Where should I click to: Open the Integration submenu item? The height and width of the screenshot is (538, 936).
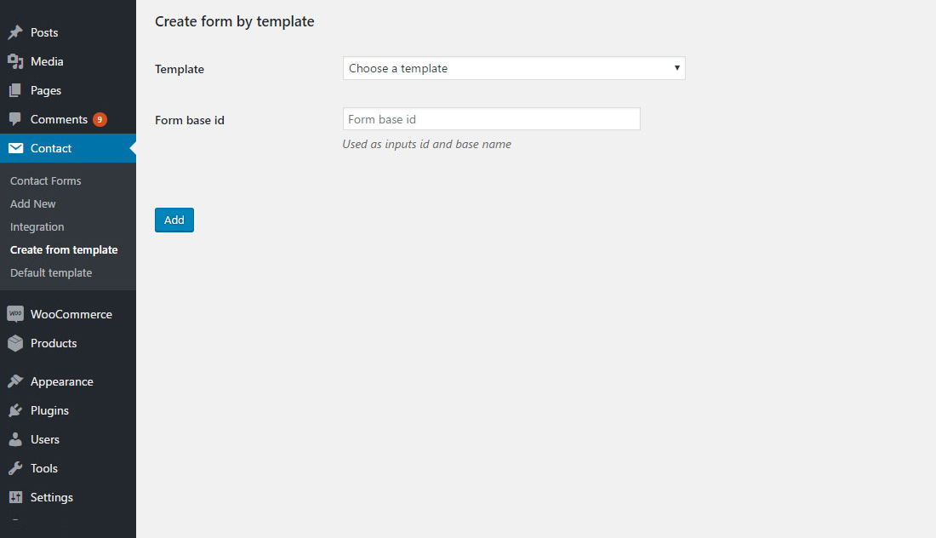[x=37, y=226]
